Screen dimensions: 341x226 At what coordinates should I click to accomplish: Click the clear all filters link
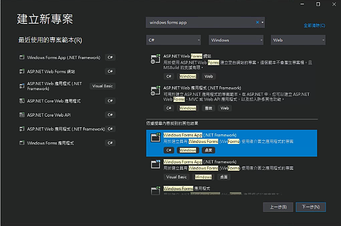point(314,26)
